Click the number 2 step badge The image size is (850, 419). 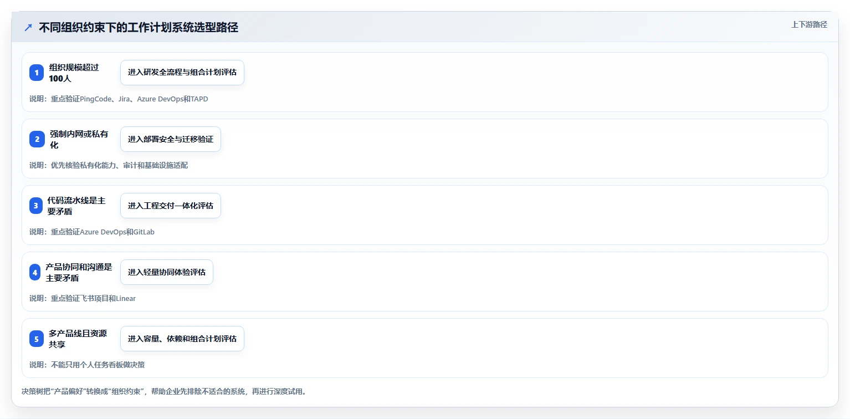(37, 139)
